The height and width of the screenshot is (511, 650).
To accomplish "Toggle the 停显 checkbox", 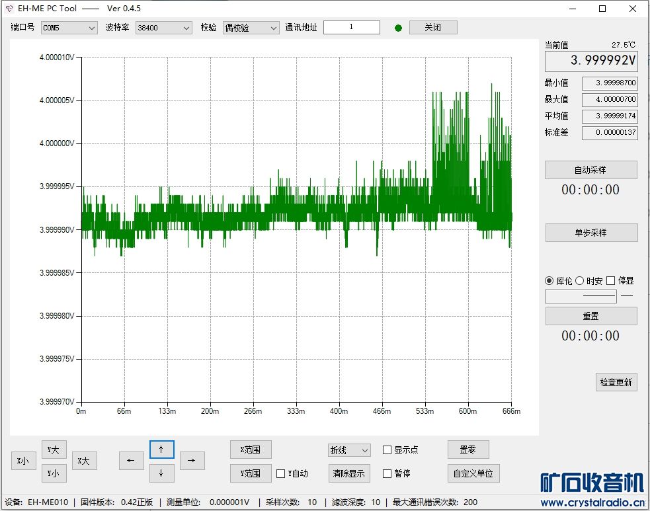I will (x=610, y=280).
